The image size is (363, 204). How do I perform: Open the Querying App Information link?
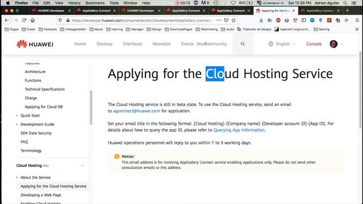(239, 130)
